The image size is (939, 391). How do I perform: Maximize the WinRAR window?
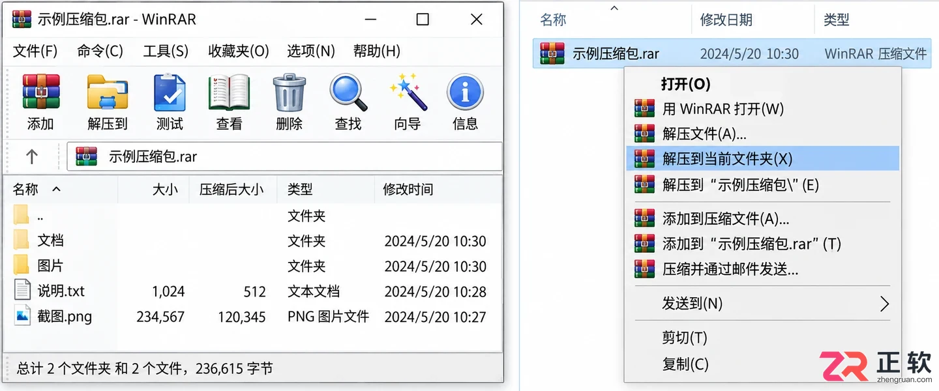pyautogui.click(x=423, y=20)
